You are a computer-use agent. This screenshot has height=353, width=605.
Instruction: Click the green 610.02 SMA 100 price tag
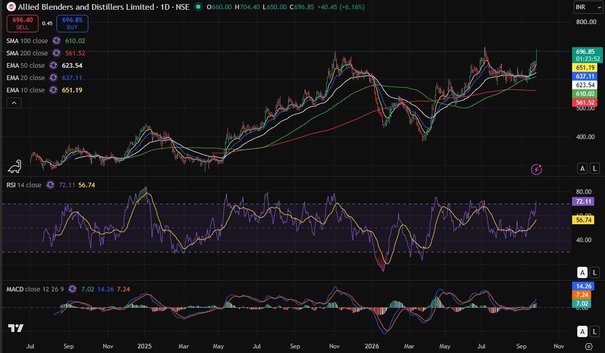click(585, 94)
